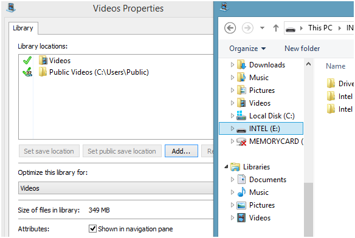Click the navigation pane scrollbar thumb
Image resolution: width=355 pixels, height=238 pixels.
[308, 209]
